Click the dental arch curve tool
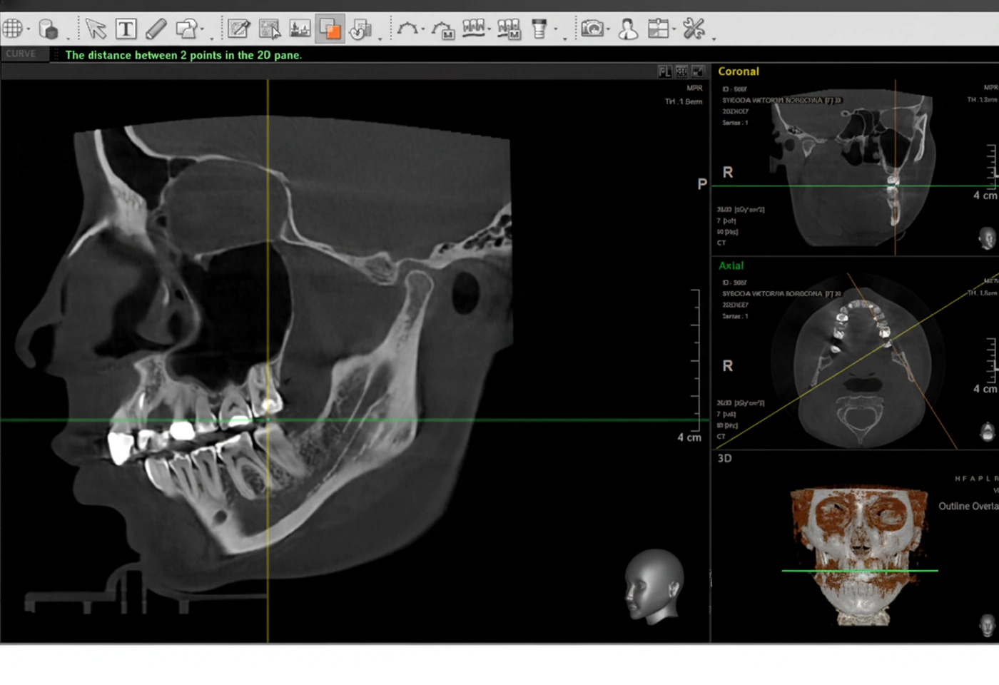This screenshot has height=685, width=999. [407, 29]
